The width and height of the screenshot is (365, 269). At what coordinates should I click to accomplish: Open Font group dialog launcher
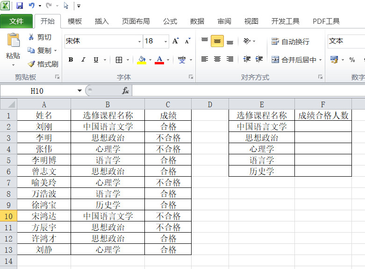coord(191,77)
